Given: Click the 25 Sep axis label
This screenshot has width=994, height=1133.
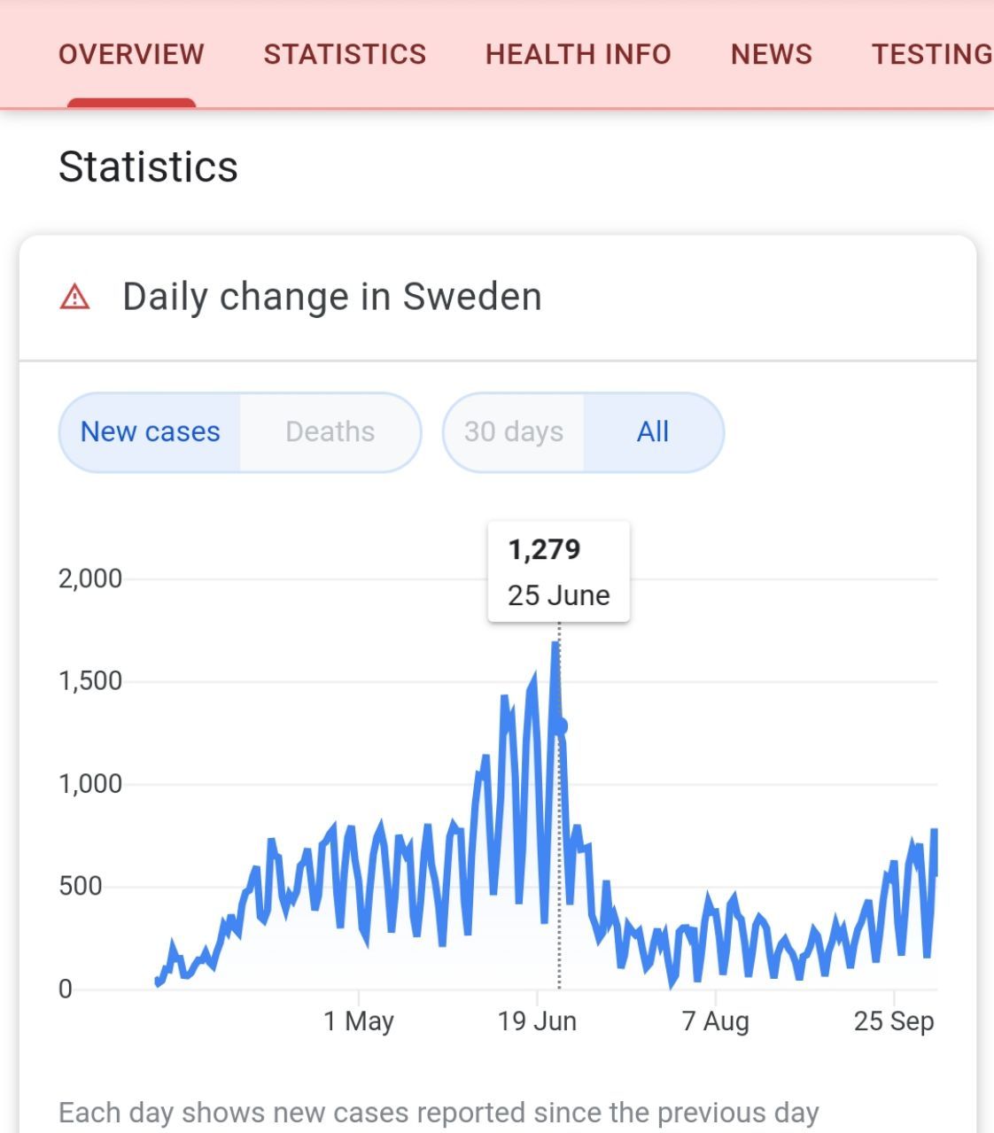Looking at the screenshot, I should (893, 1021).
